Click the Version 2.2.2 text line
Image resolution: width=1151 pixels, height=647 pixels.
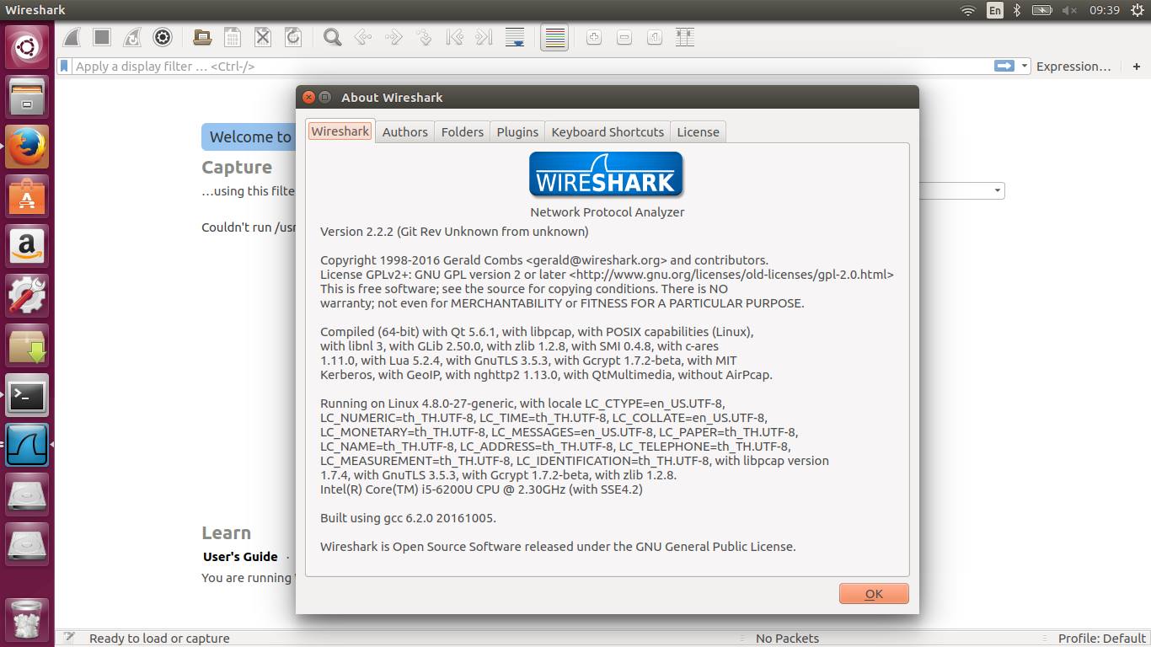[x=454, y=231]
